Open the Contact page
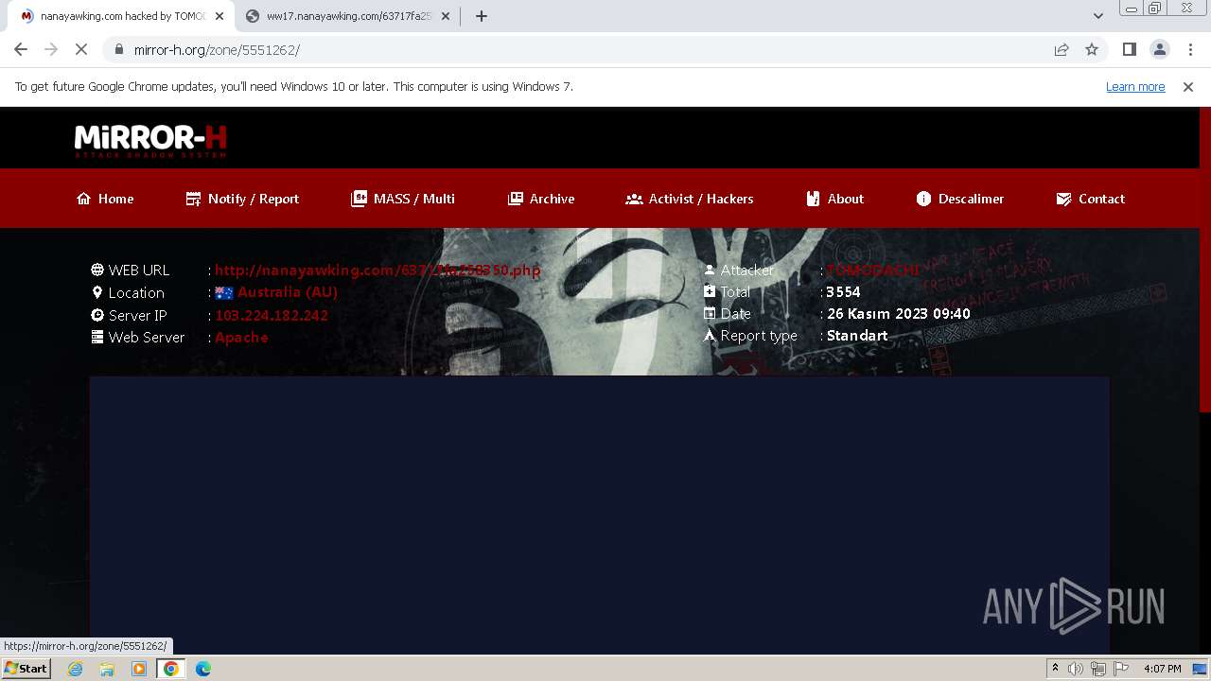The height and width of the screenshot is (681, 1211). [1090, 199]
